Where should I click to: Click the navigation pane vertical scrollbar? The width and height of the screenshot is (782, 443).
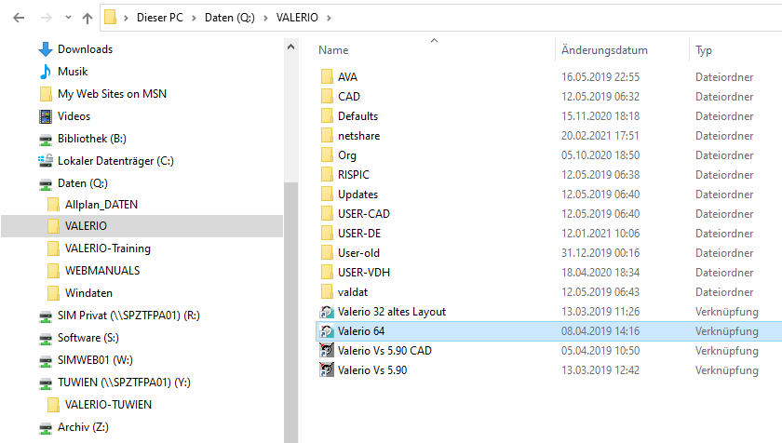tap(290, 279)
